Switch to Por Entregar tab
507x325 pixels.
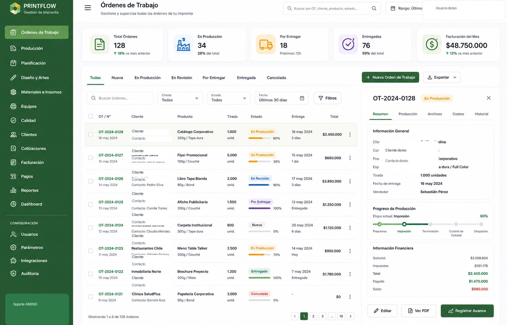click(214, 78)
